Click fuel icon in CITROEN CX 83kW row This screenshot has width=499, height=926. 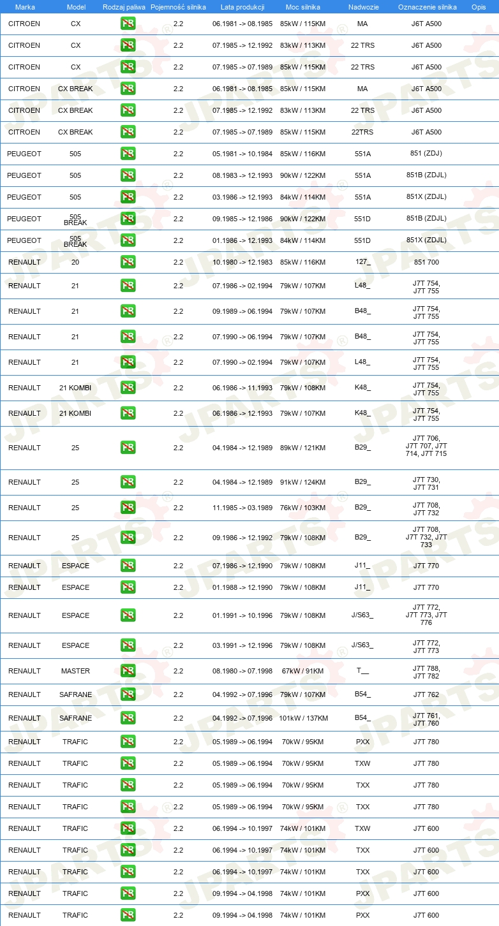tap(128, 45)
